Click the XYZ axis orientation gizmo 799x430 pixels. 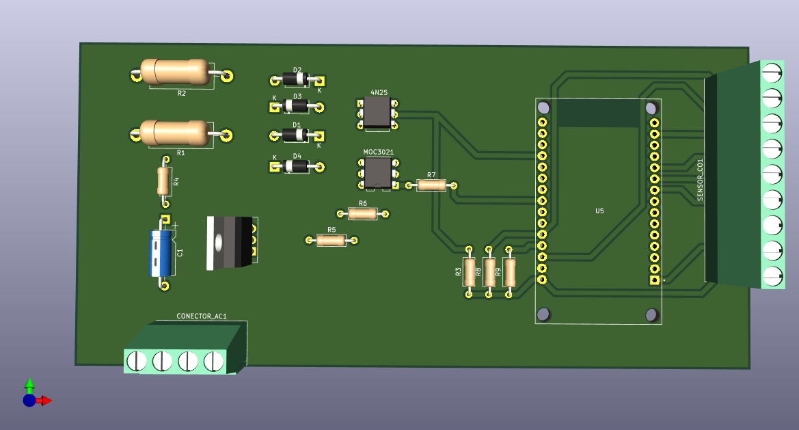[30, 396]
